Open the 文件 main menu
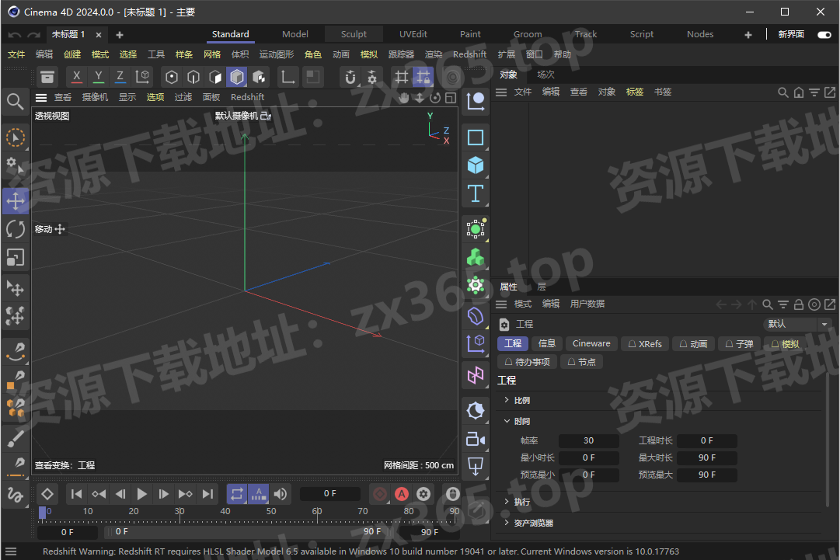This screenshot has width=840, height=560. 16,54
